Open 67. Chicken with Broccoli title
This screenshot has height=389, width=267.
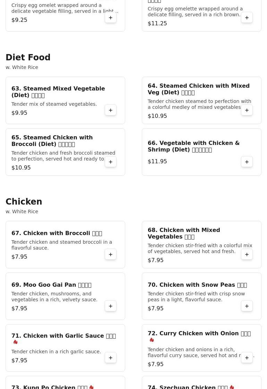click(57, 233)
